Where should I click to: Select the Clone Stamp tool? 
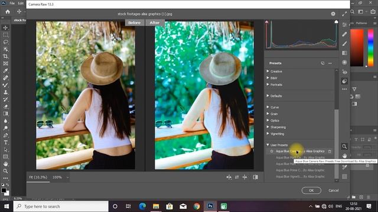[5, 92]
